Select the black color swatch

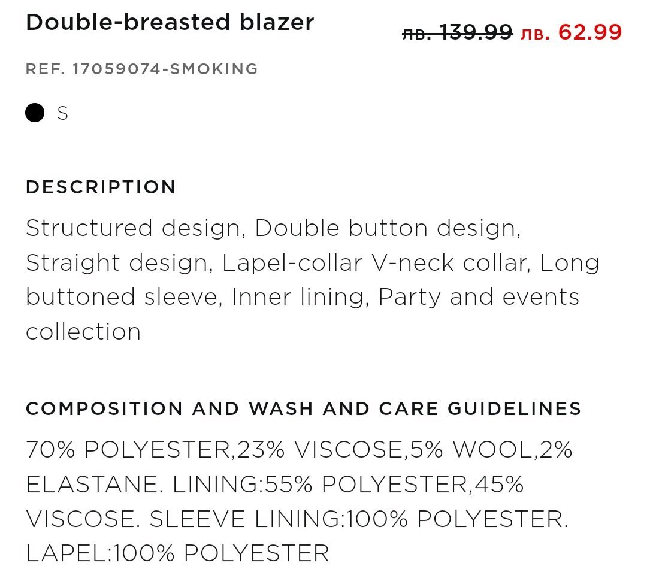[35, 113]
